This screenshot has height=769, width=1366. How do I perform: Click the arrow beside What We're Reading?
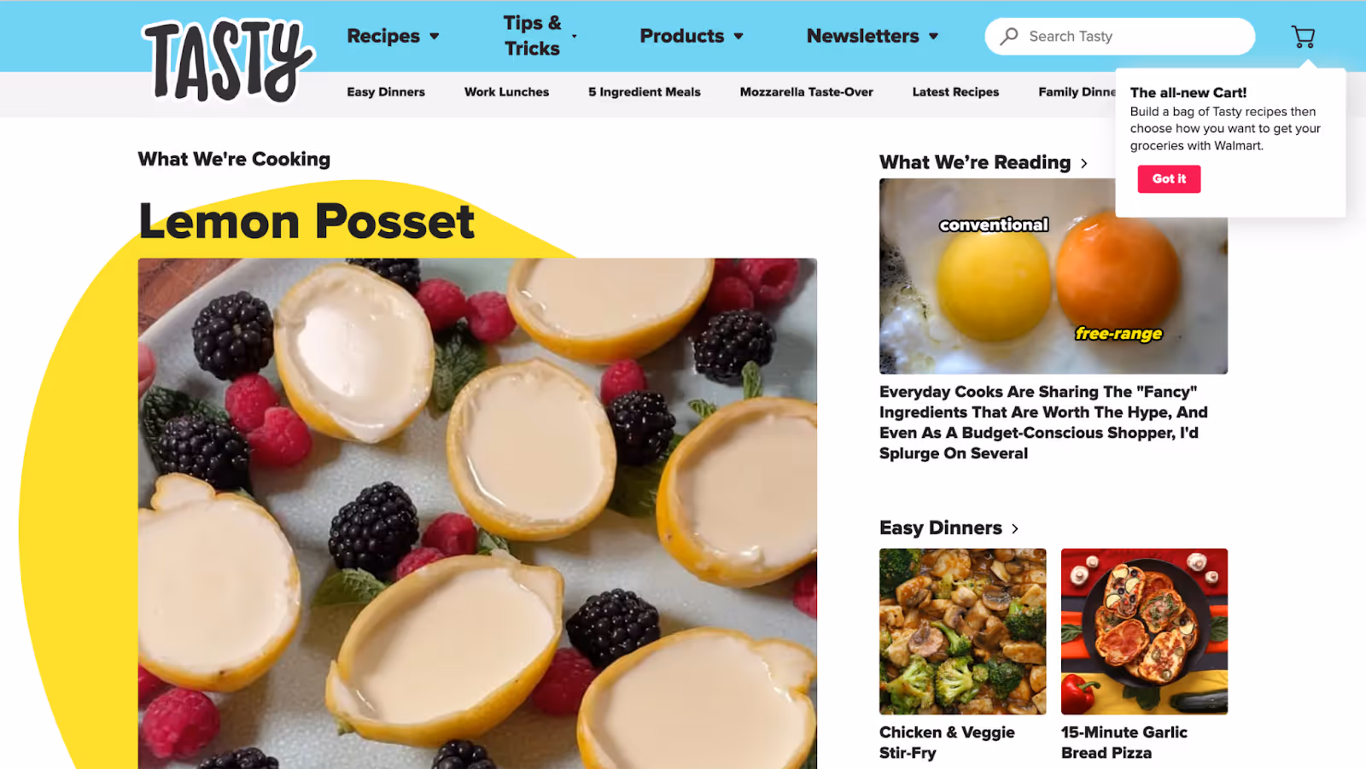[1084, 163]
